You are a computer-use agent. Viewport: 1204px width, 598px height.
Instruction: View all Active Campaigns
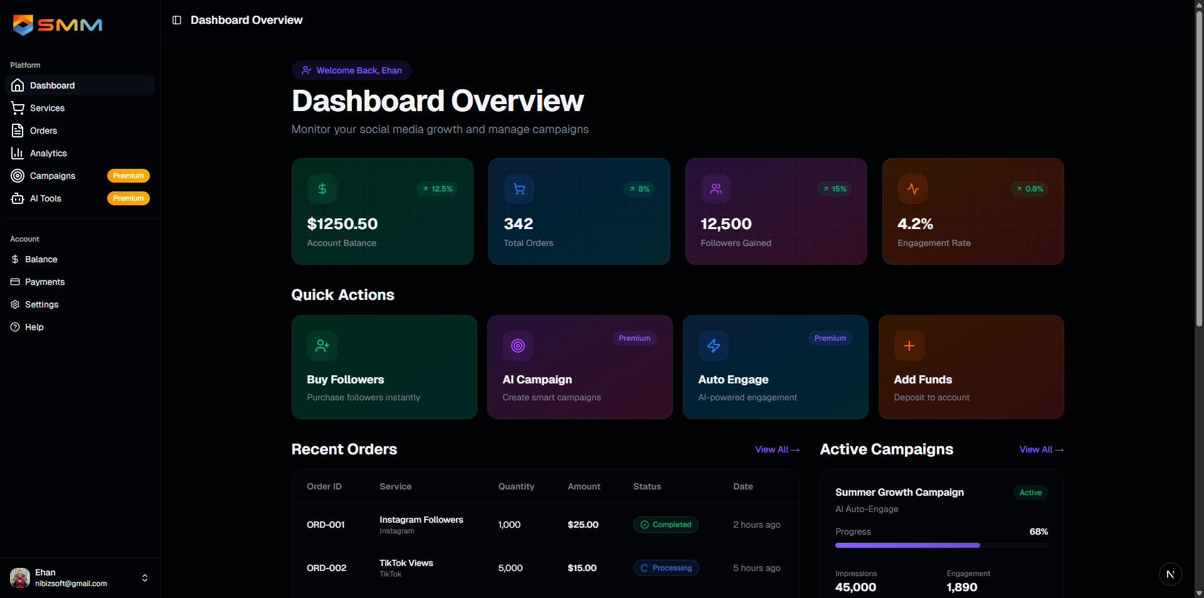pos(1042,450)
